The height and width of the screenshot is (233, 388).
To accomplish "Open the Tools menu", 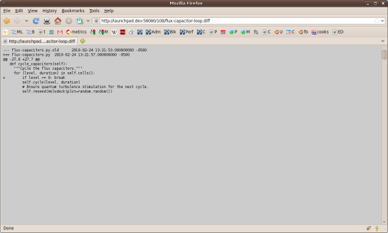I will (x=94, y=10).
